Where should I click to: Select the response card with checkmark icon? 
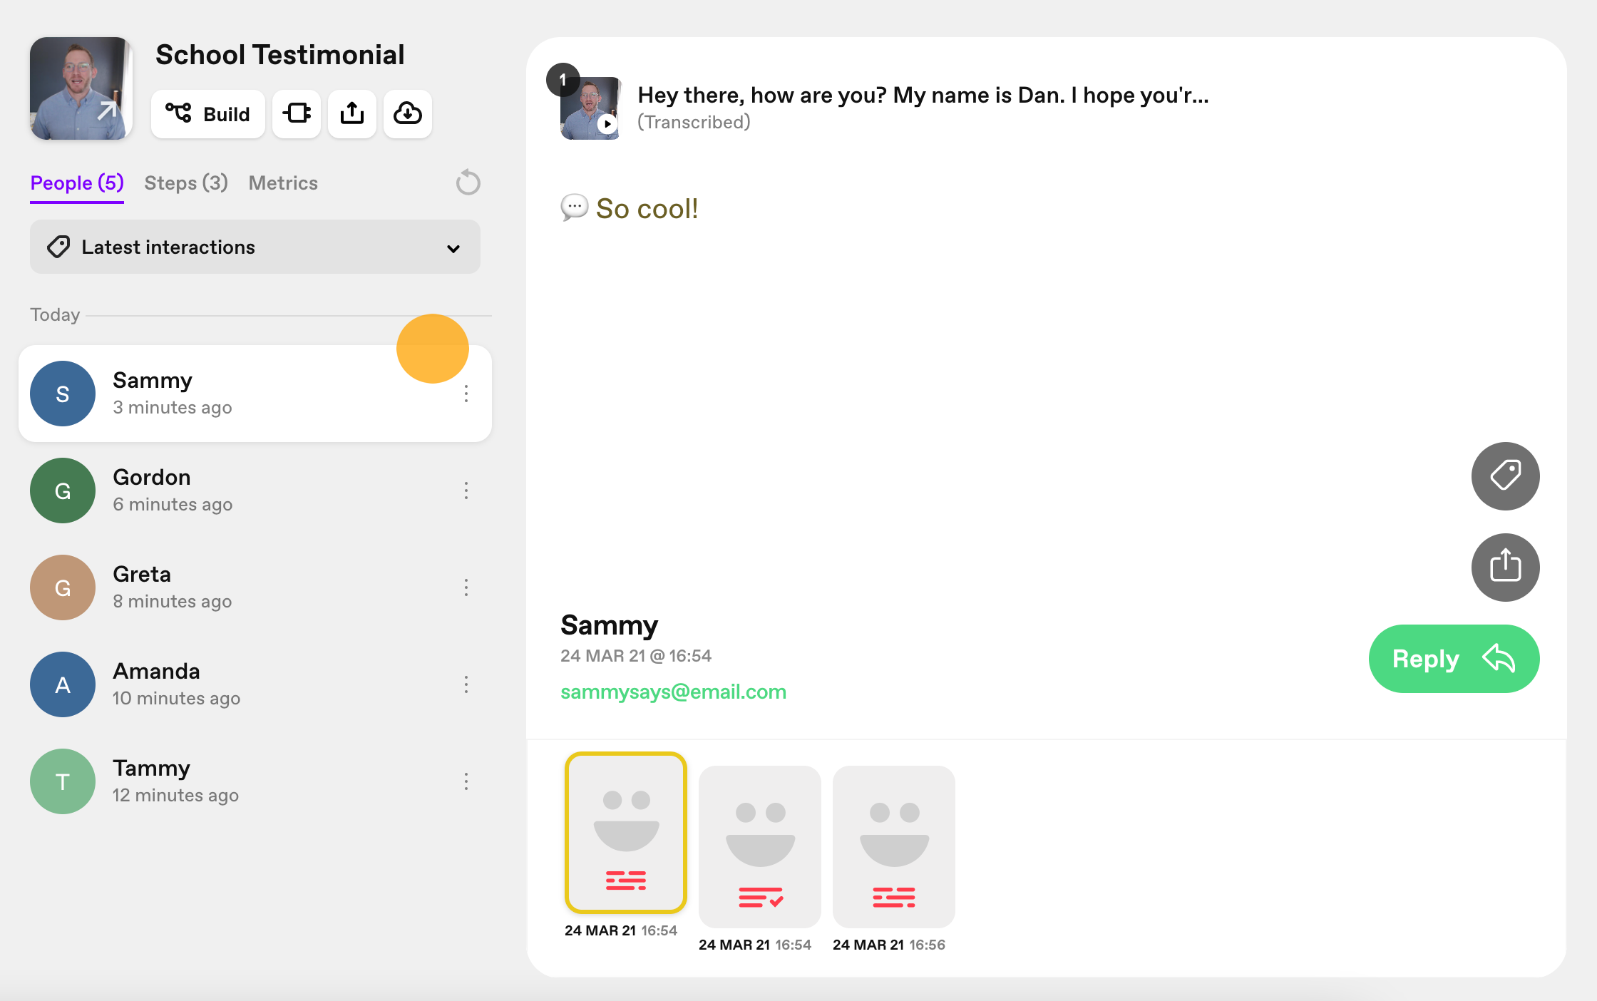pos(760,847)
